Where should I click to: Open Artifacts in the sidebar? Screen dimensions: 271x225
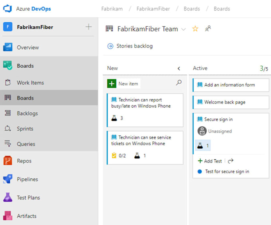26,216
